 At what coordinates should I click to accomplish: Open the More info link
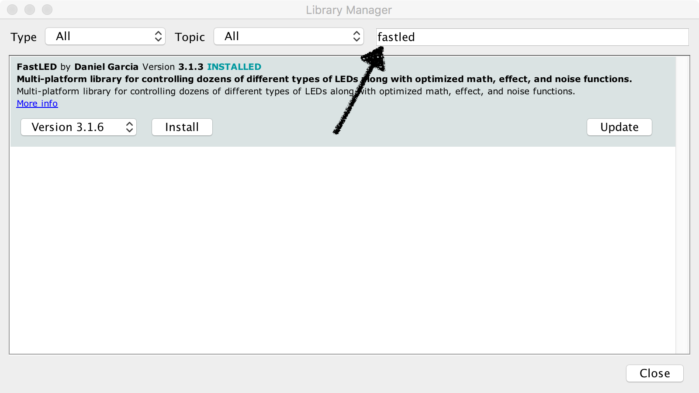[x=37, y=103]
